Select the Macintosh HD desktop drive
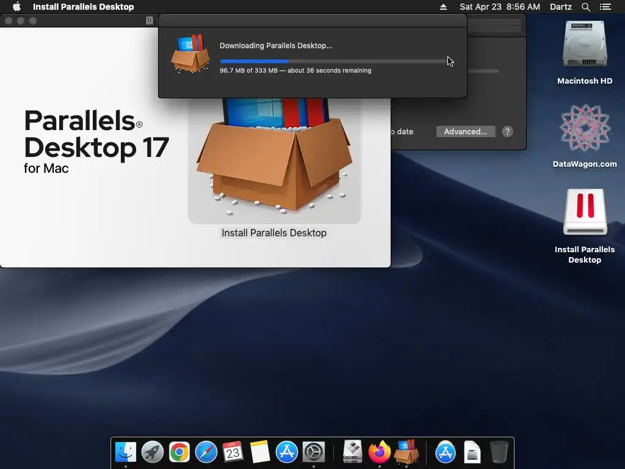Viewport: 625px width, 469px height. [x=585, y=53]
